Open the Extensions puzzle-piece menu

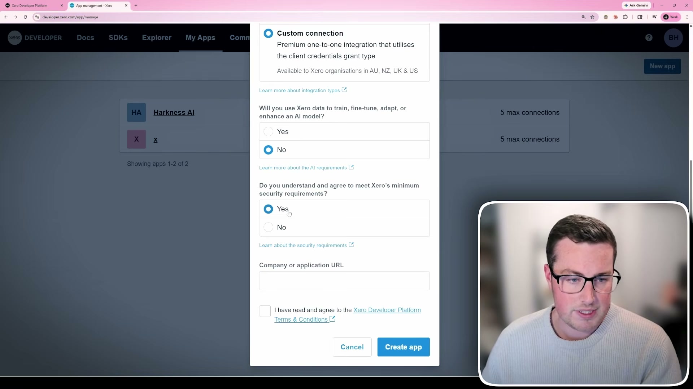point(626,17)
